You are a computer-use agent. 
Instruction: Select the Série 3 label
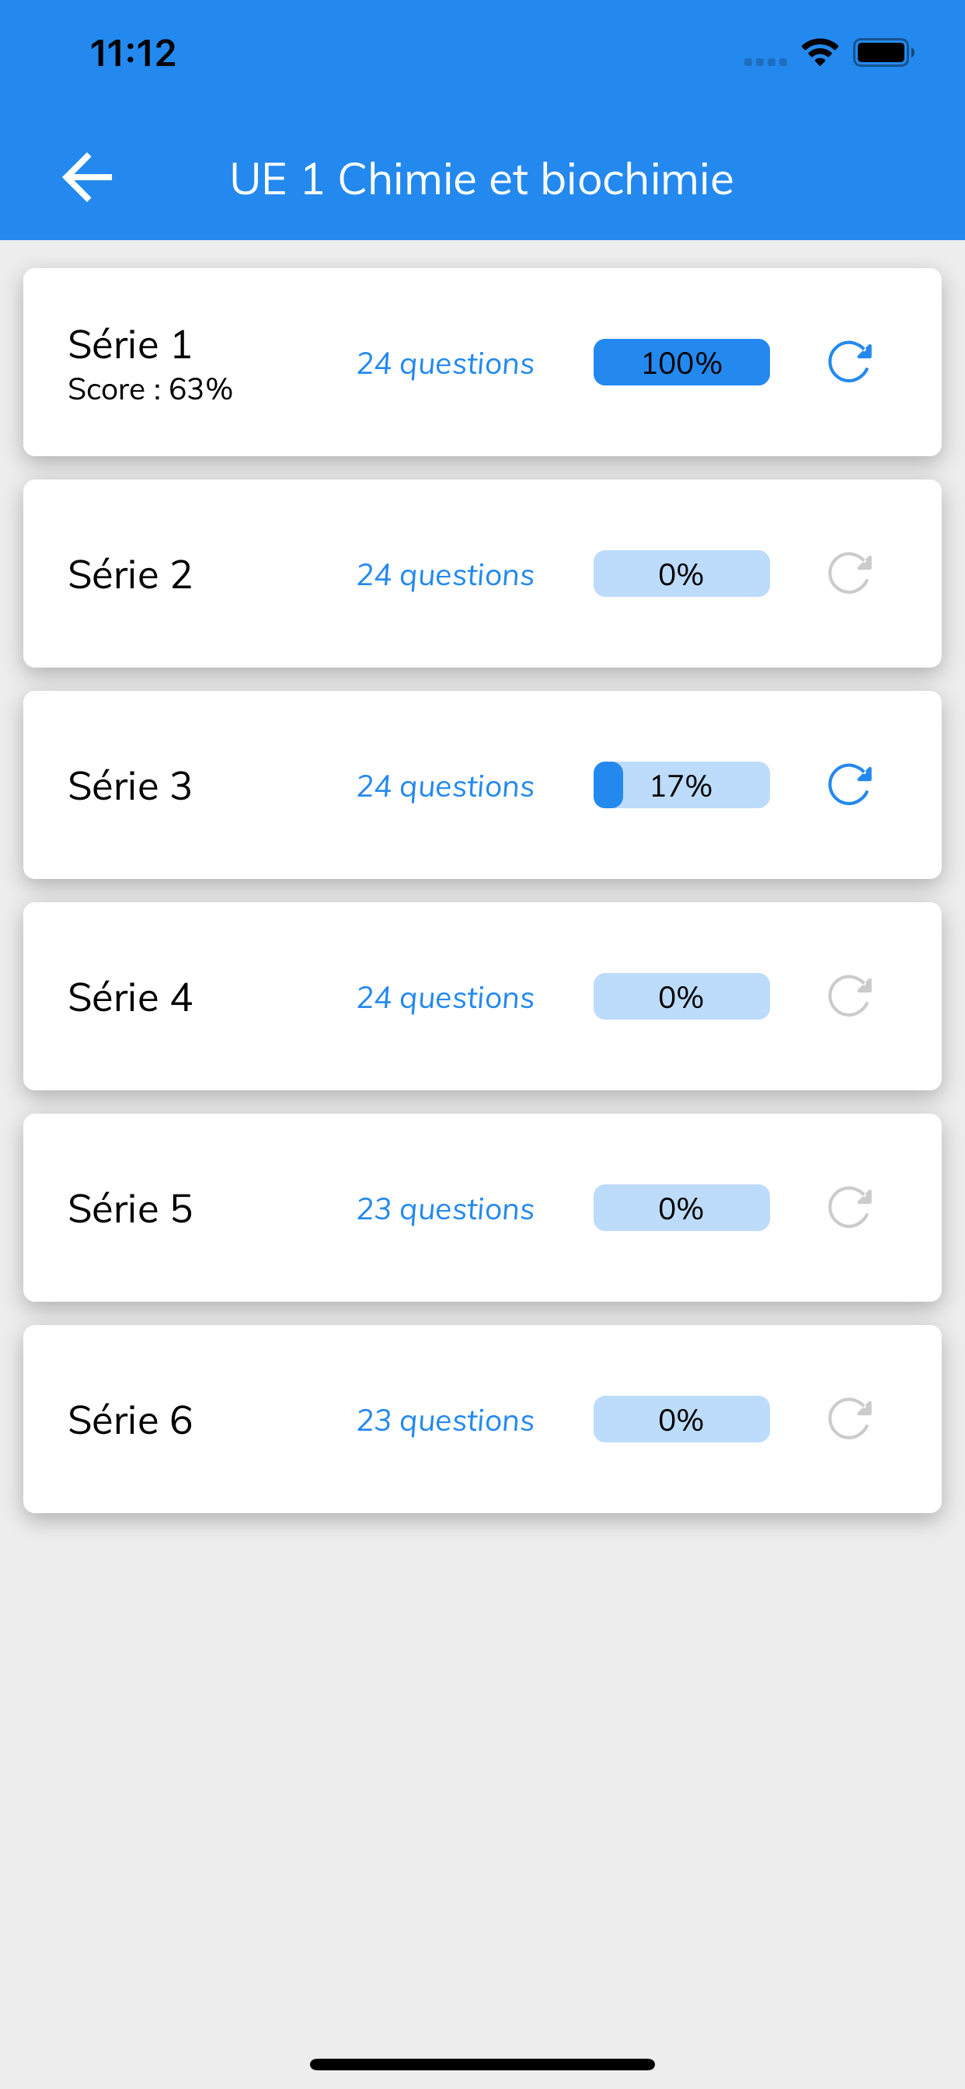point(130,786)
